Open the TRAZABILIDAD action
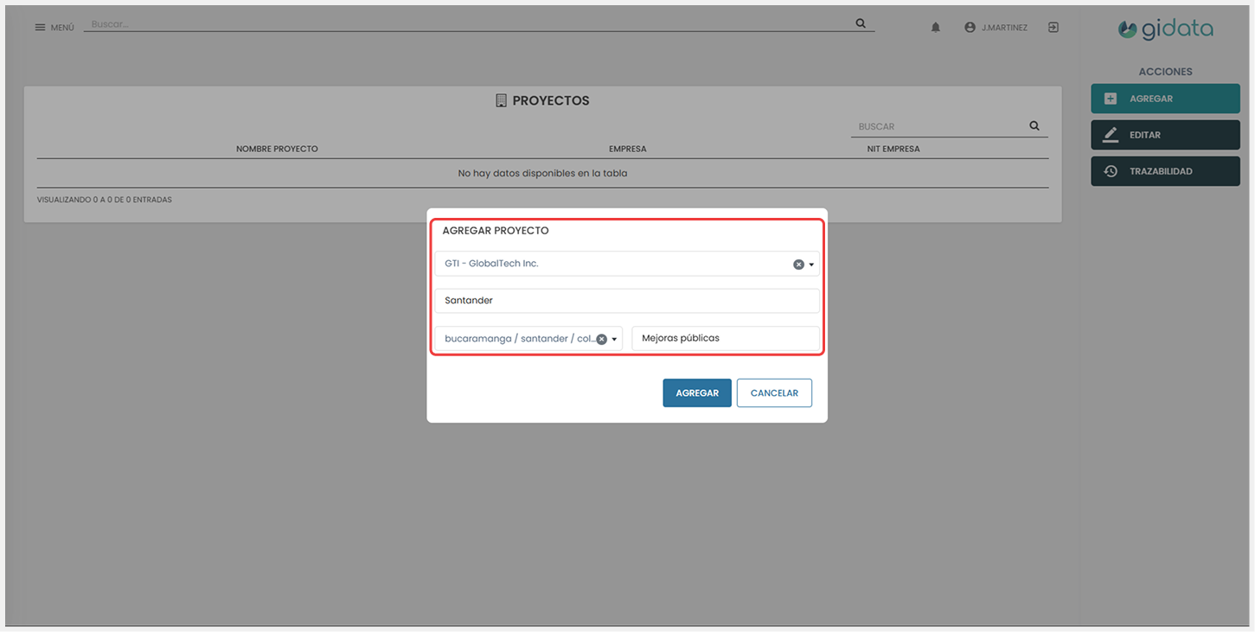 click(1165, 171)
